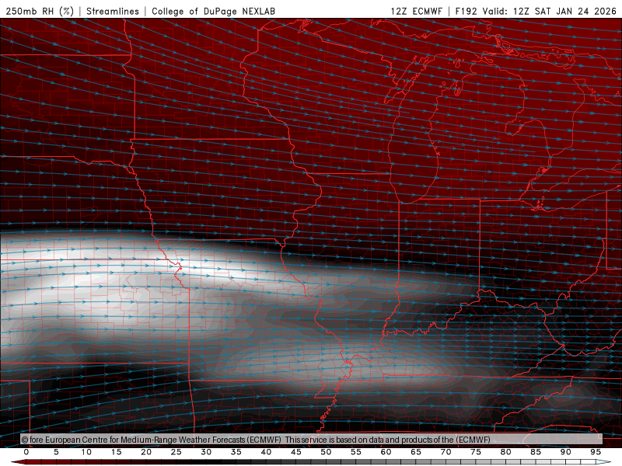Choose the "50" colorbar number
622x466 pixels.
pyautogui.click(x=326, y=452)
